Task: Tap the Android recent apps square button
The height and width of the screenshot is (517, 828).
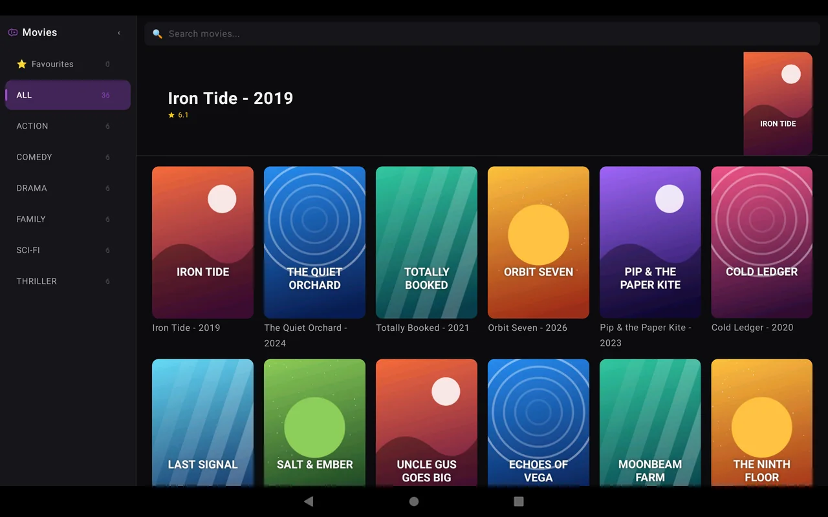Action: (518, 501)
